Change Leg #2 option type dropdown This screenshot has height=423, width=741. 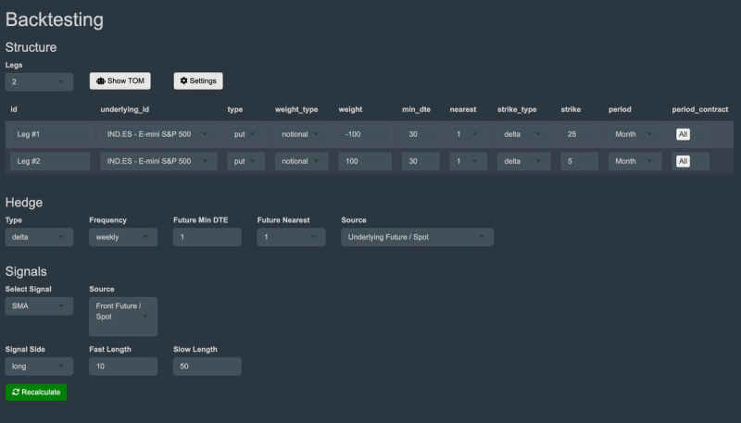(x=245, y=161)
